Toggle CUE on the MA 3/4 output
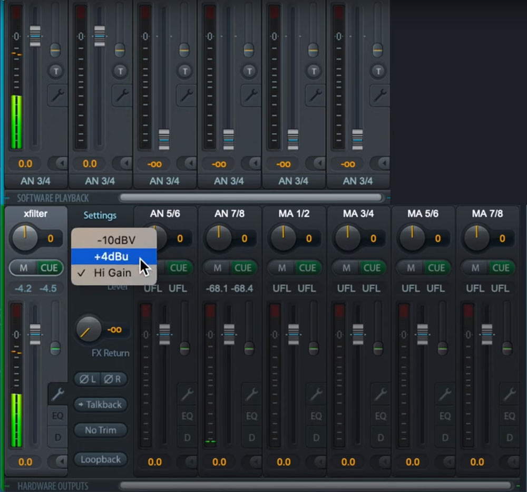The image size is (527, 492). (x=372, y=268)
